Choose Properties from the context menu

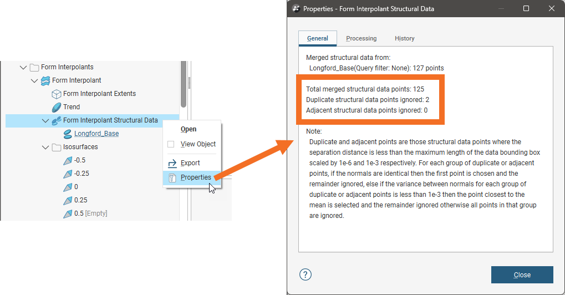192,177
